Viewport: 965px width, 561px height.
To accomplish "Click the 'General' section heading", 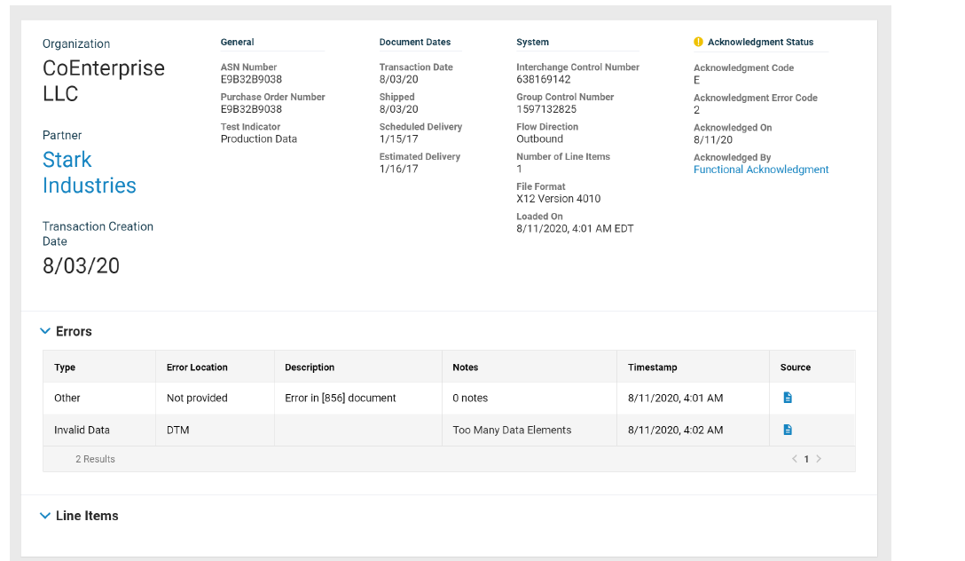I will coord(237,42).
